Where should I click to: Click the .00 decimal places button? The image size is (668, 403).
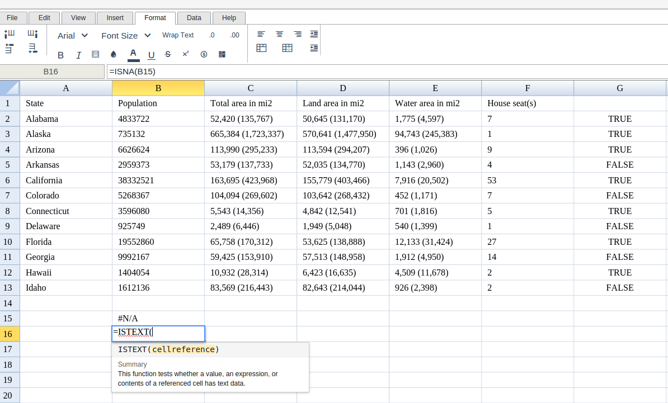coord(234,35)
